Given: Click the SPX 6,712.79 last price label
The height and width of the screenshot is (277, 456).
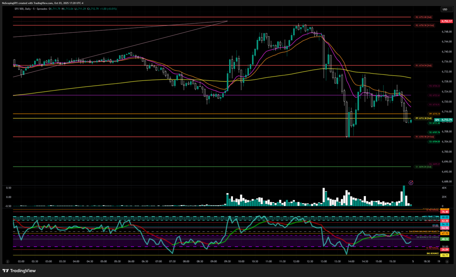Looking at the screenshot, I should tap(443, 120).
